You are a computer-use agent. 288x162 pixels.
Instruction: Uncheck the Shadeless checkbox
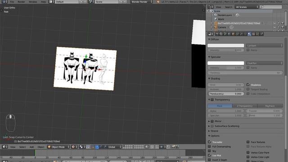tap(248, 85)
